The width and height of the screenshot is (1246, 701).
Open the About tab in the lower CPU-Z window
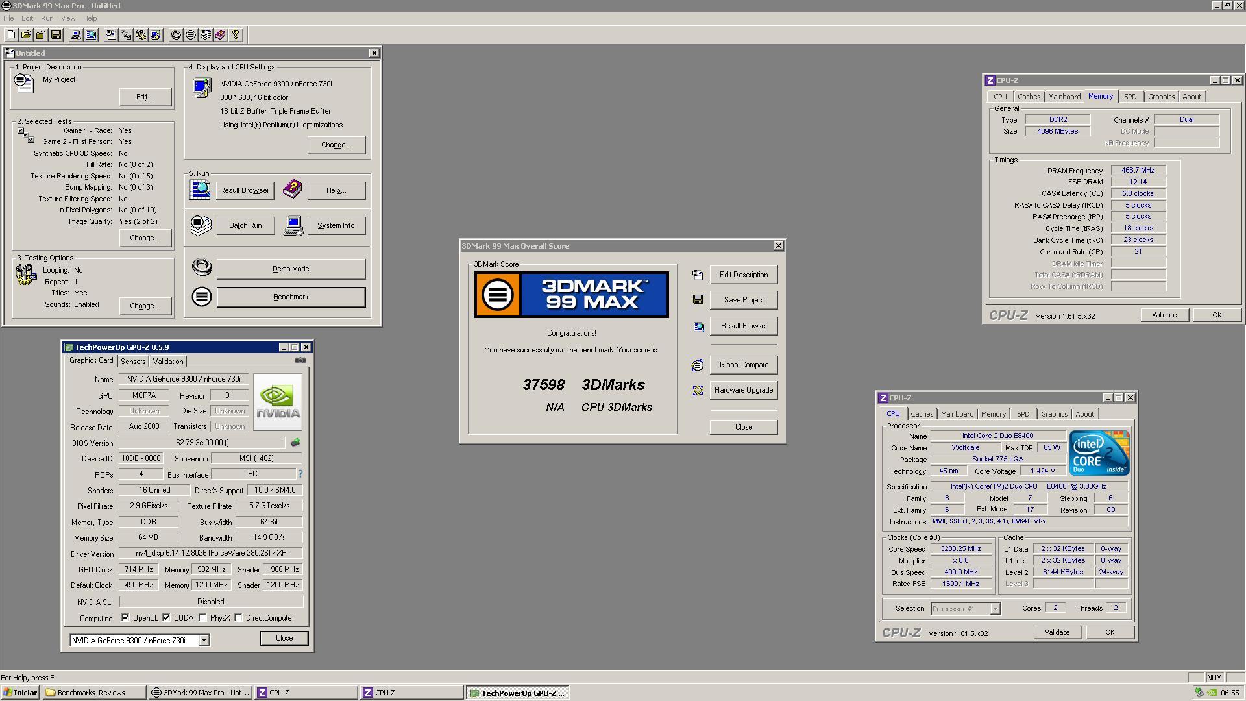pyautogui.click(x=1084, y=414)
